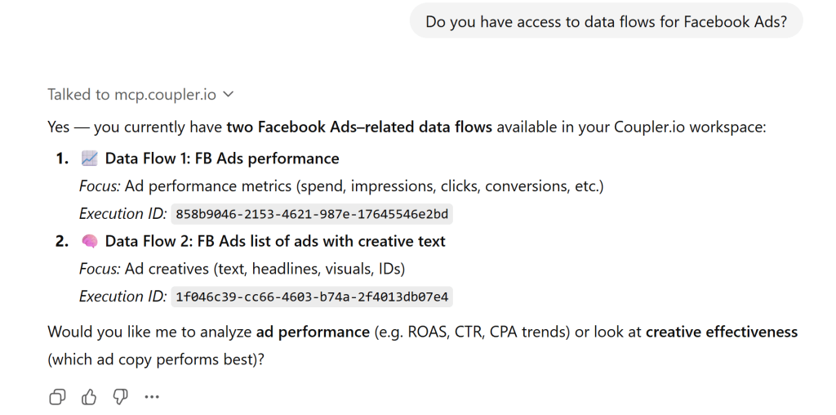Open the three-dot more options menu
The image size is (836, 415).
click(x=152, y=397)
